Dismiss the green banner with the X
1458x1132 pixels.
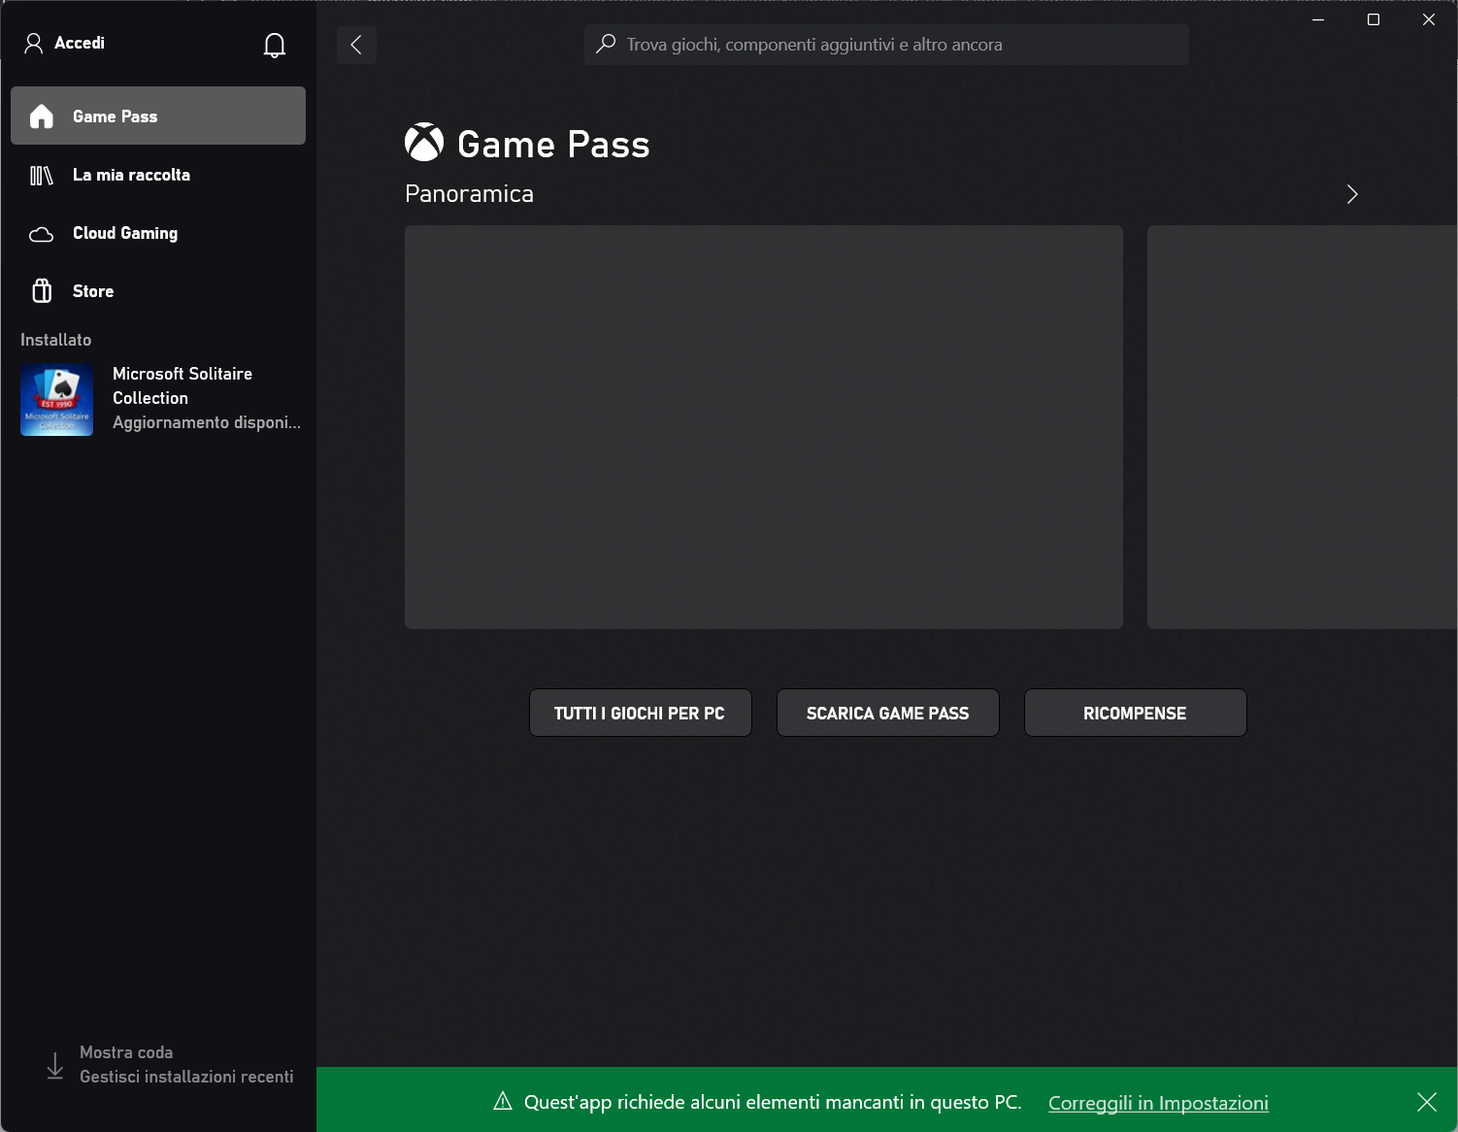coord(1427,1102)
